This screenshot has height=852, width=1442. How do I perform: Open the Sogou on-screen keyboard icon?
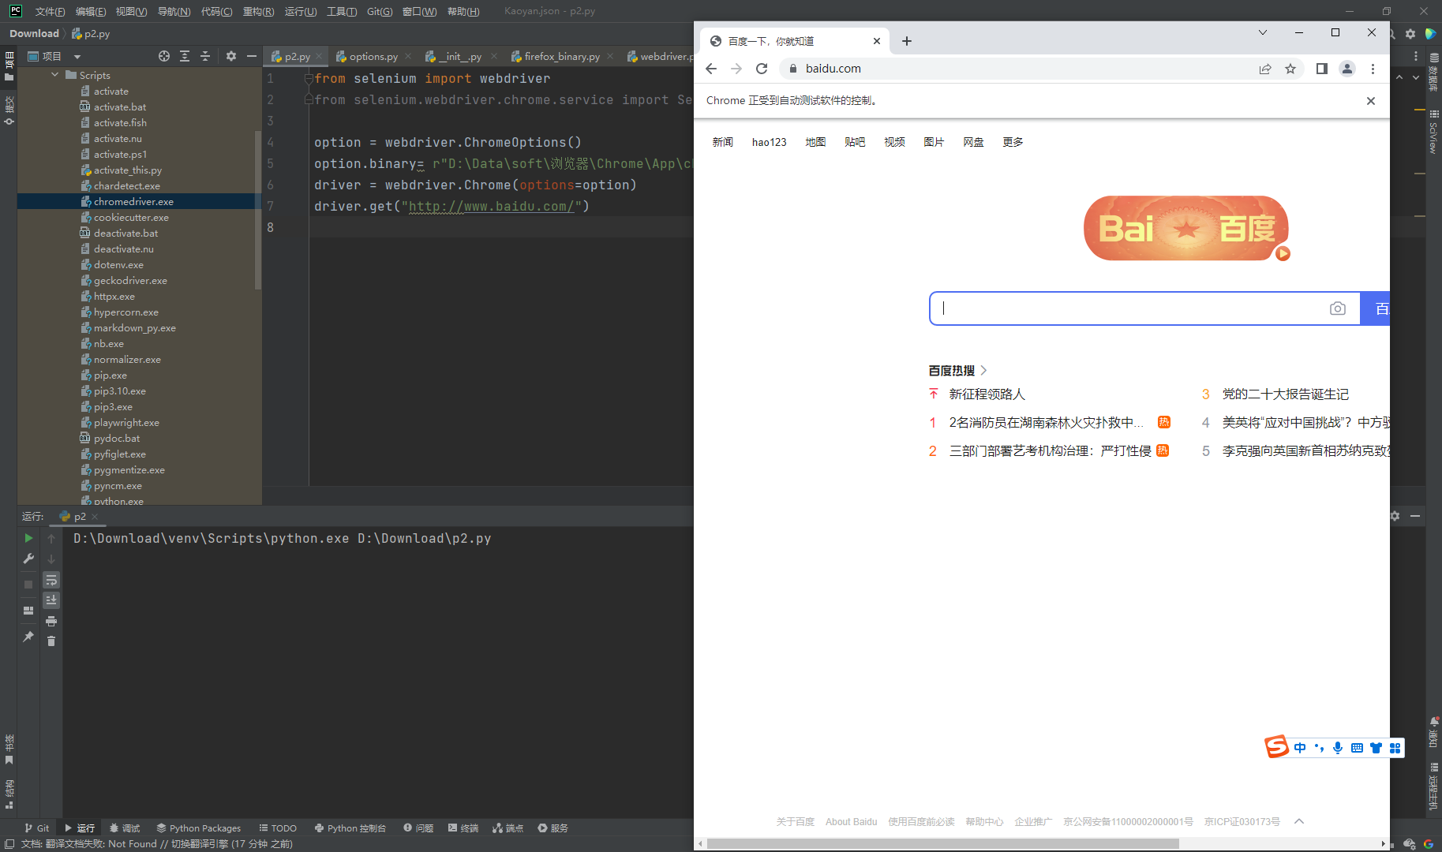coord(1356,748)
